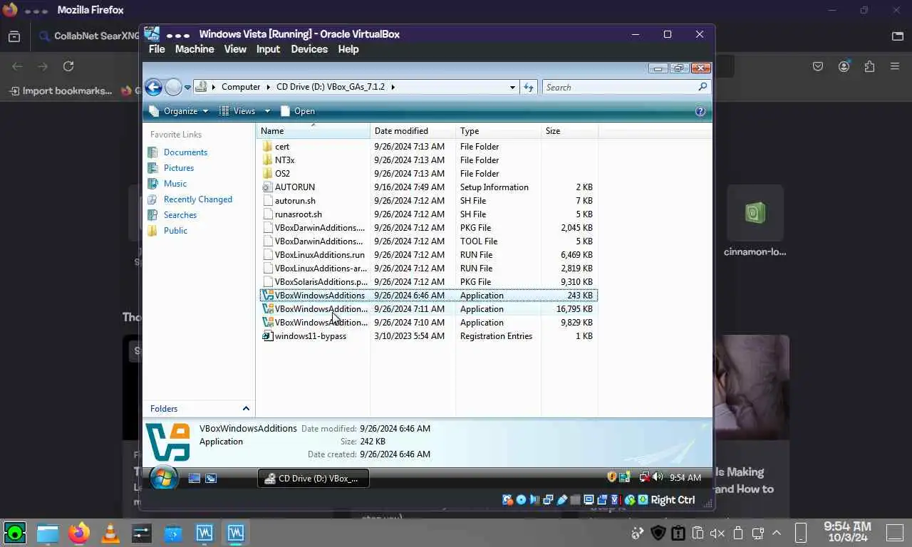Open the Firefox hamburger menu
Image resolution: width=912 pixels, height=547 pixels.
pyautogui.click(x=895, y=66)
